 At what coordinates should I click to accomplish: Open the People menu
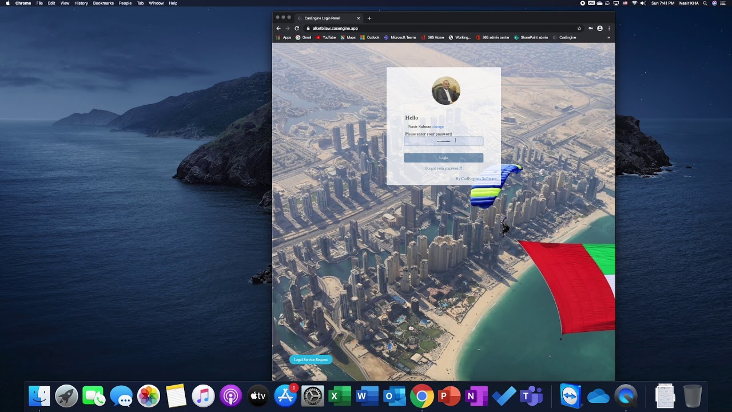125,3
